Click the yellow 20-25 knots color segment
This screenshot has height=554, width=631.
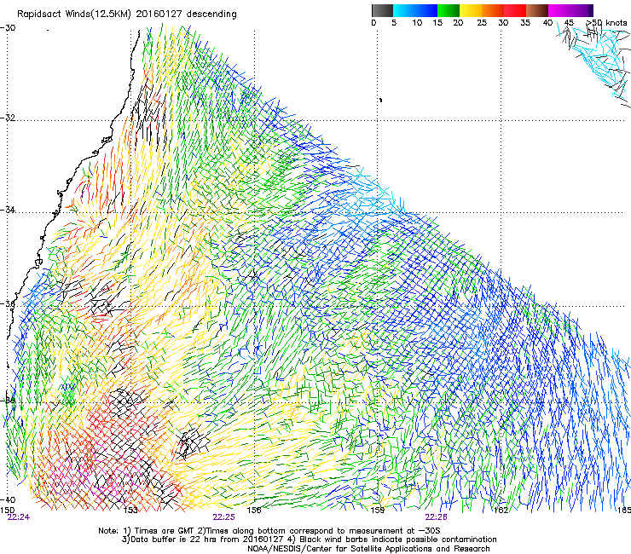tap(471, 10)
